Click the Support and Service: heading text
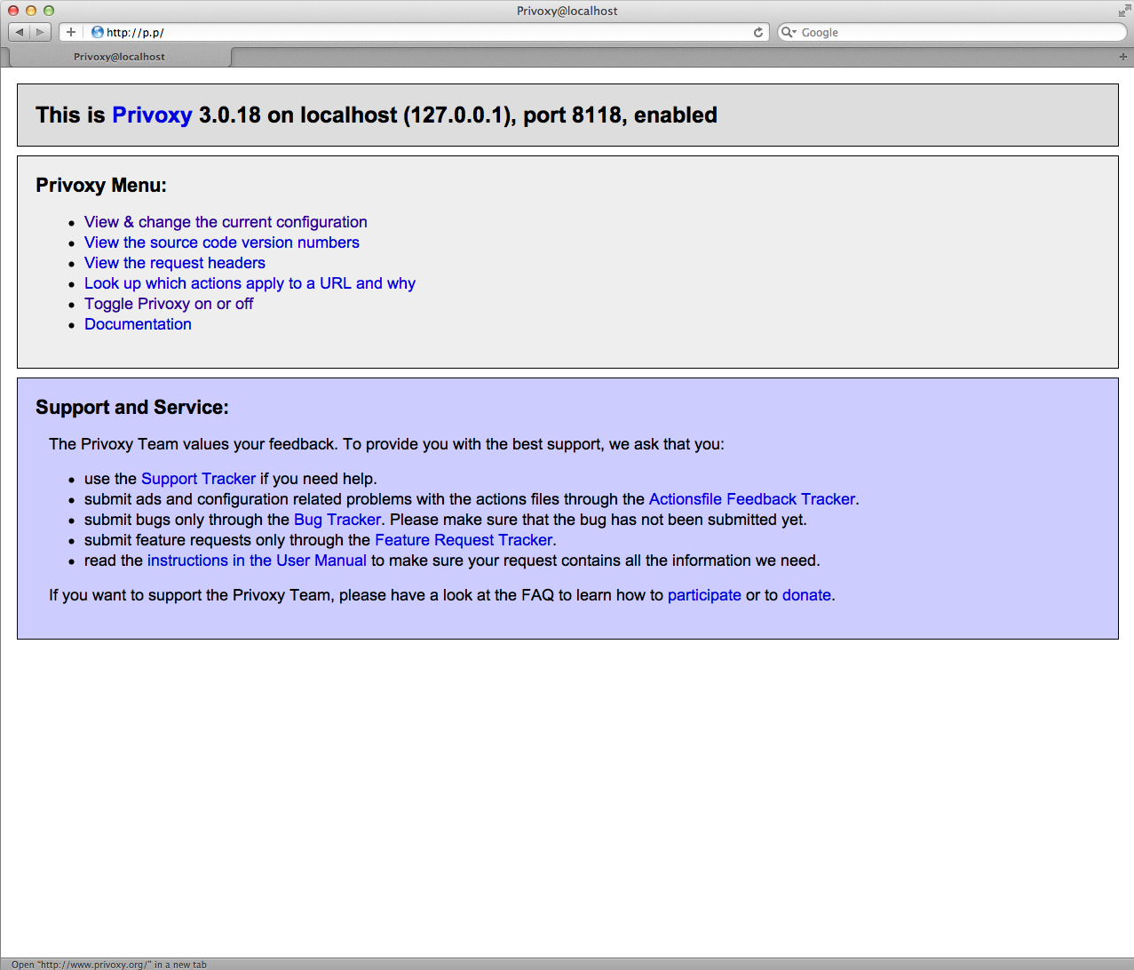 (132, 408)
